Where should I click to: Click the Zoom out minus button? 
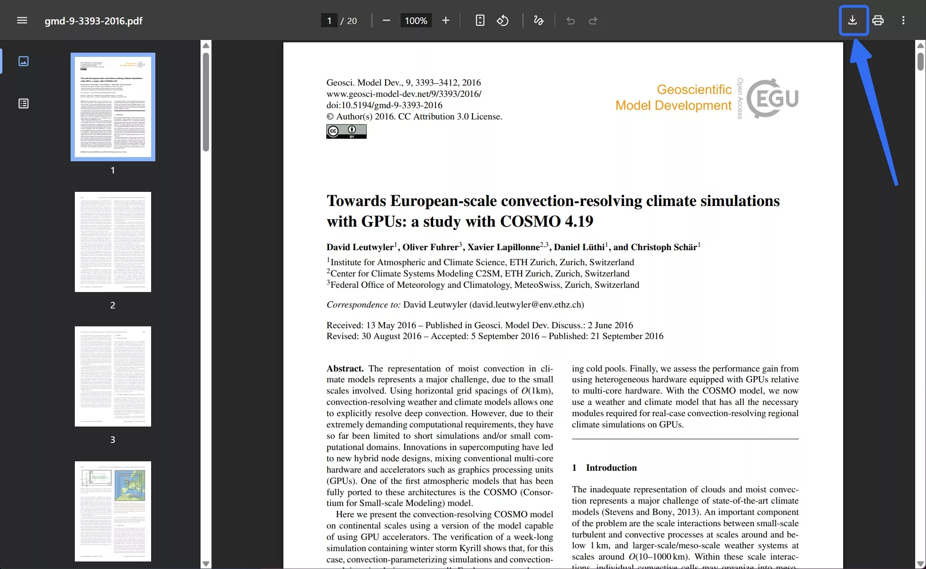(387, 21)
